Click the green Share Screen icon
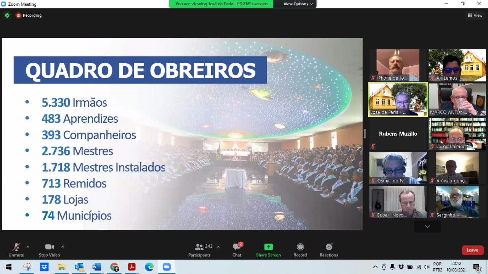This screenshot has width=488, height=274. [268, 247]
